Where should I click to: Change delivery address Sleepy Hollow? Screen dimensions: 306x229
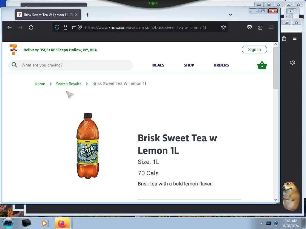click(60, 50)
